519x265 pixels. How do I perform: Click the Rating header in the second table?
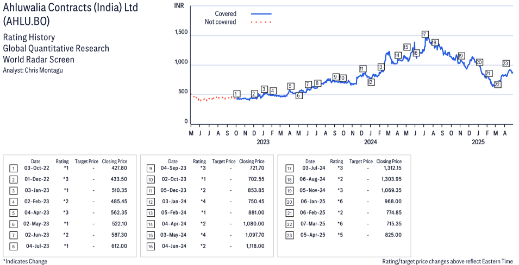pos(199,161)
